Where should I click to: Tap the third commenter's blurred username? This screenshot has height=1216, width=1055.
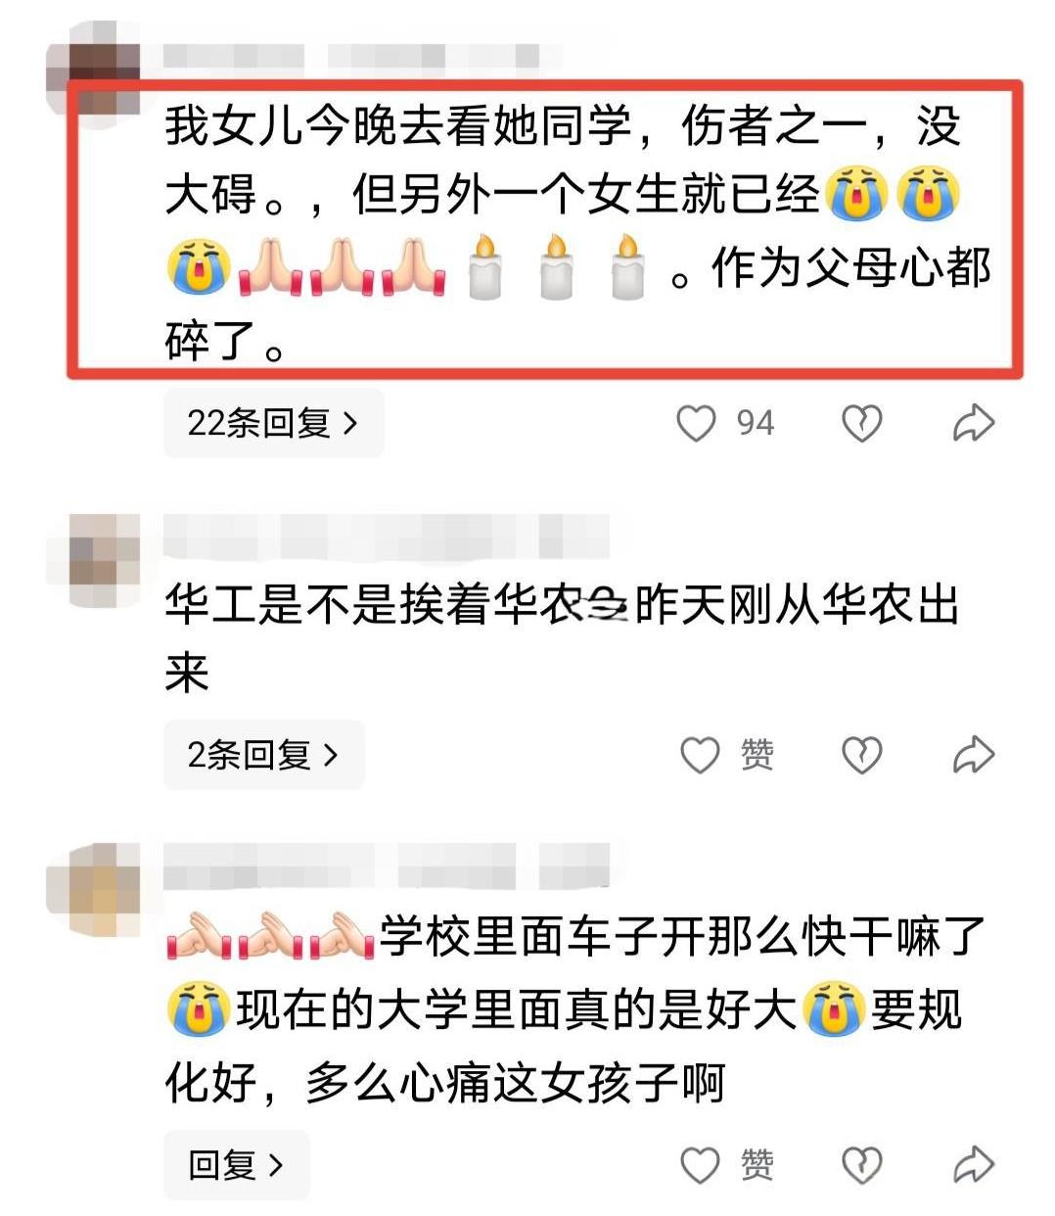(386, 865)
